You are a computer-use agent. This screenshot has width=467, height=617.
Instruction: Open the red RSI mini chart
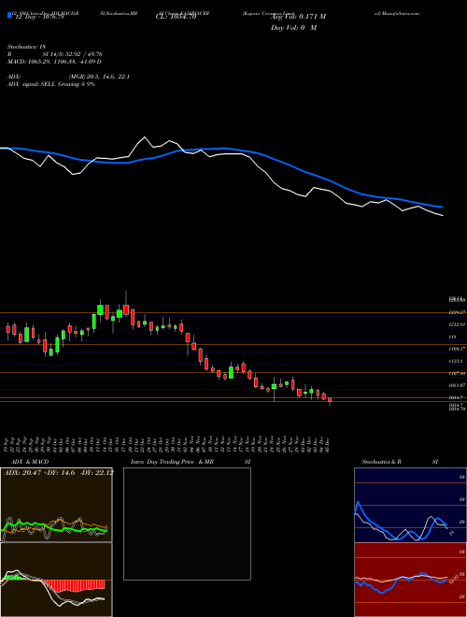[410, 580]
